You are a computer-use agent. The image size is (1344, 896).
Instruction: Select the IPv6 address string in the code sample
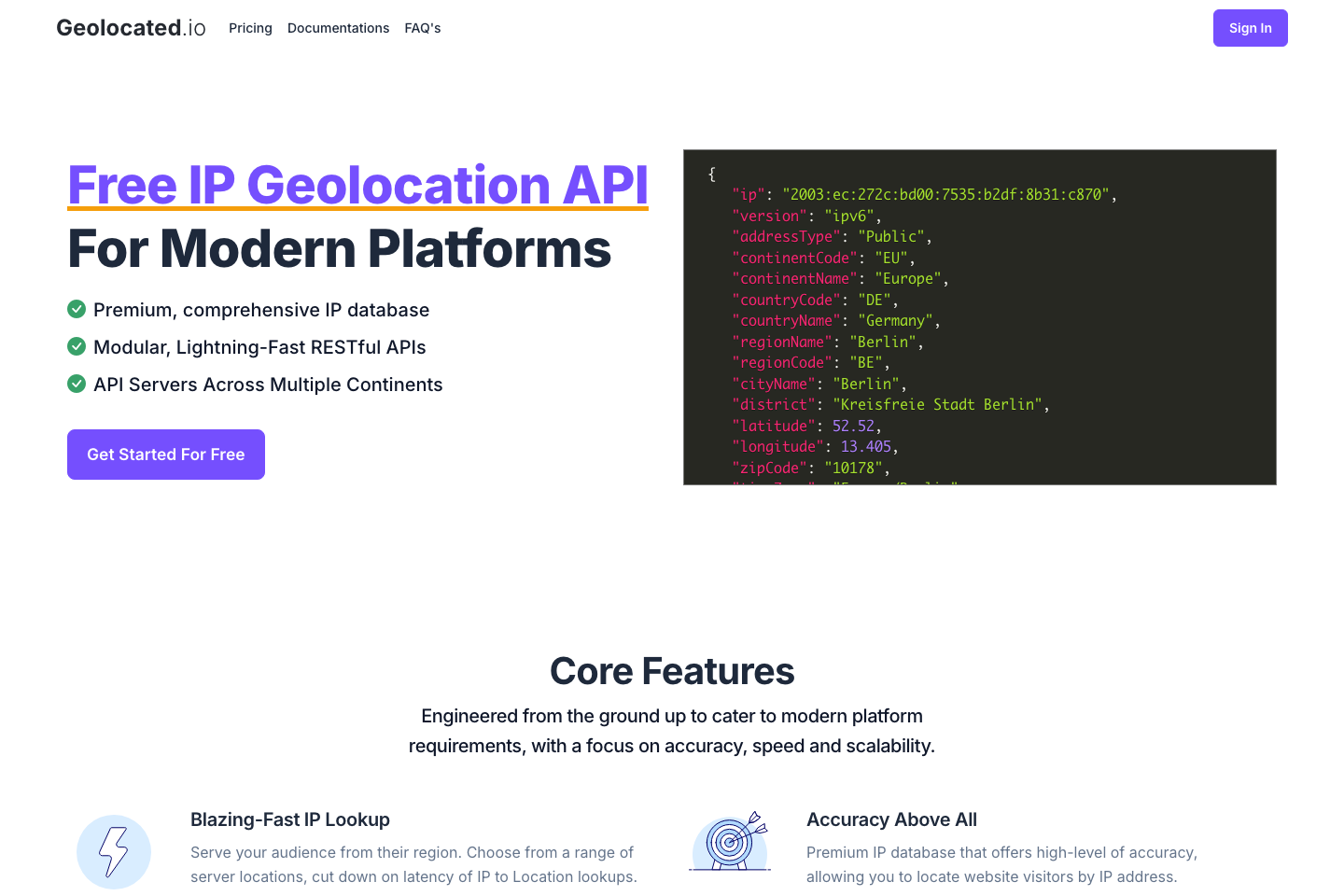[x=949, y=194]
